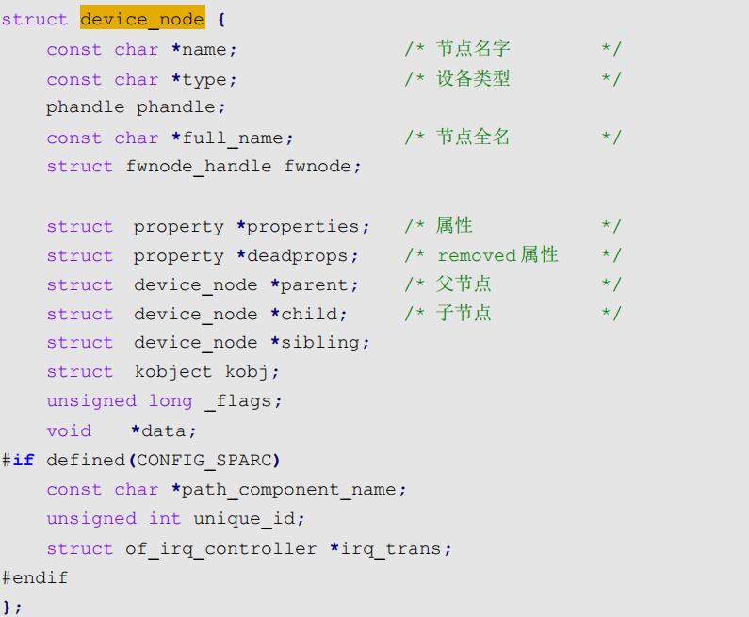This screenshot has width=749, height=617.
Task: Click the *path_component_name member
Action: coord(289,490)
